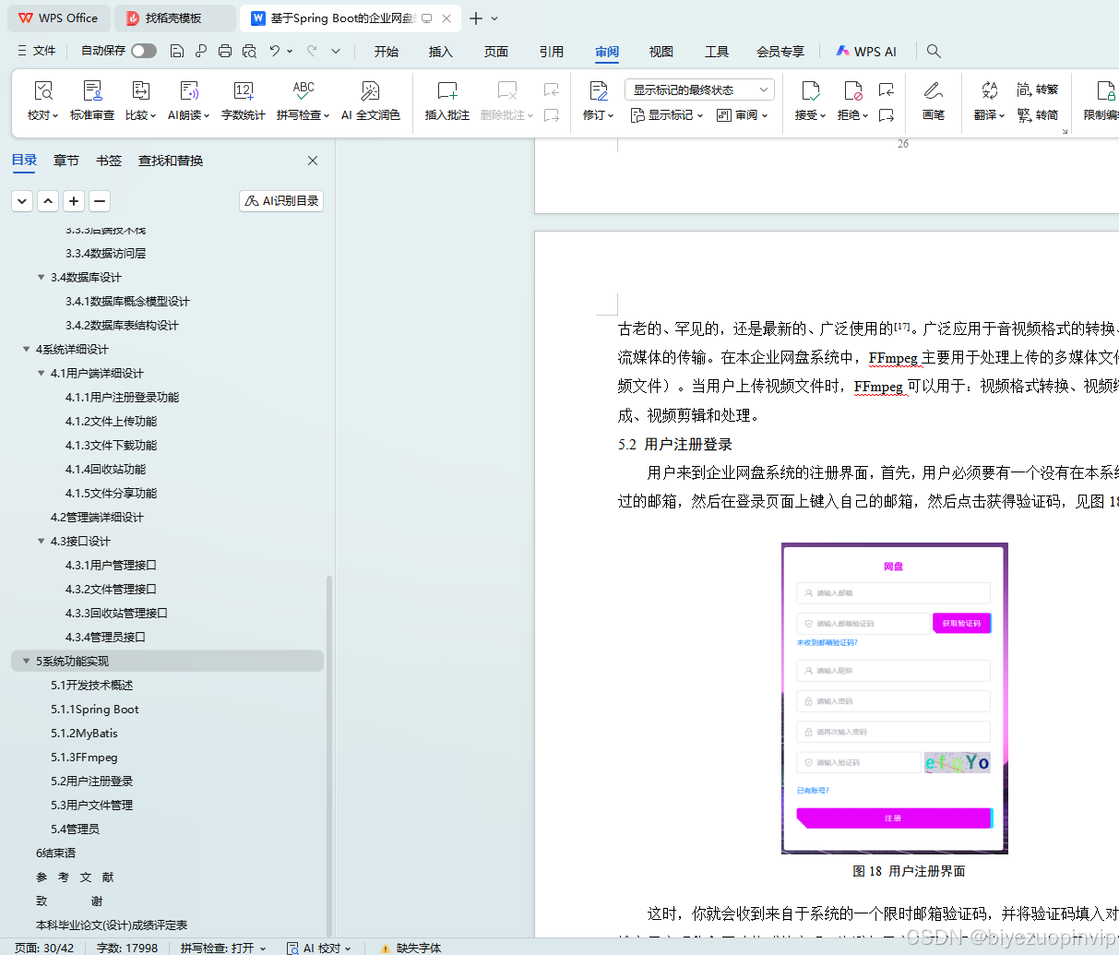Switch to the 页面 ribbon tab
Image resolution: width=1119 pixels, height=955 pixels.
coord(496,52)
